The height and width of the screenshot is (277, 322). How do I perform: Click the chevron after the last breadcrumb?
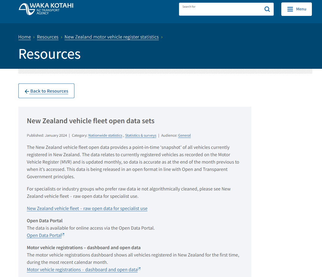tap(162, 37)
